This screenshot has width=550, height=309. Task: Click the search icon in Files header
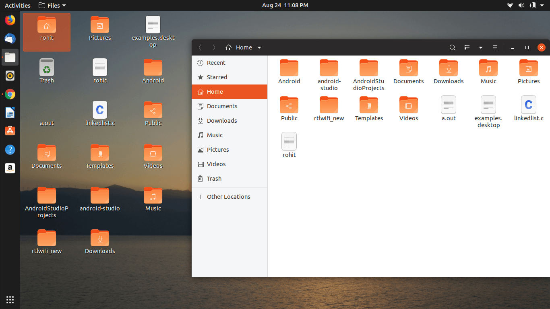click(x=452, y=47)
